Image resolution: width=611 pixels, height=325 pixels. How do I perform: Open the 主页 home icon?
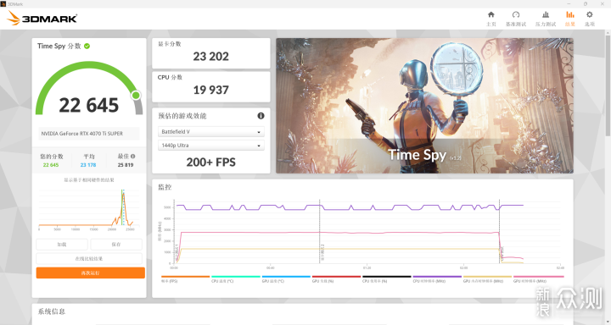tap(491, 14)
